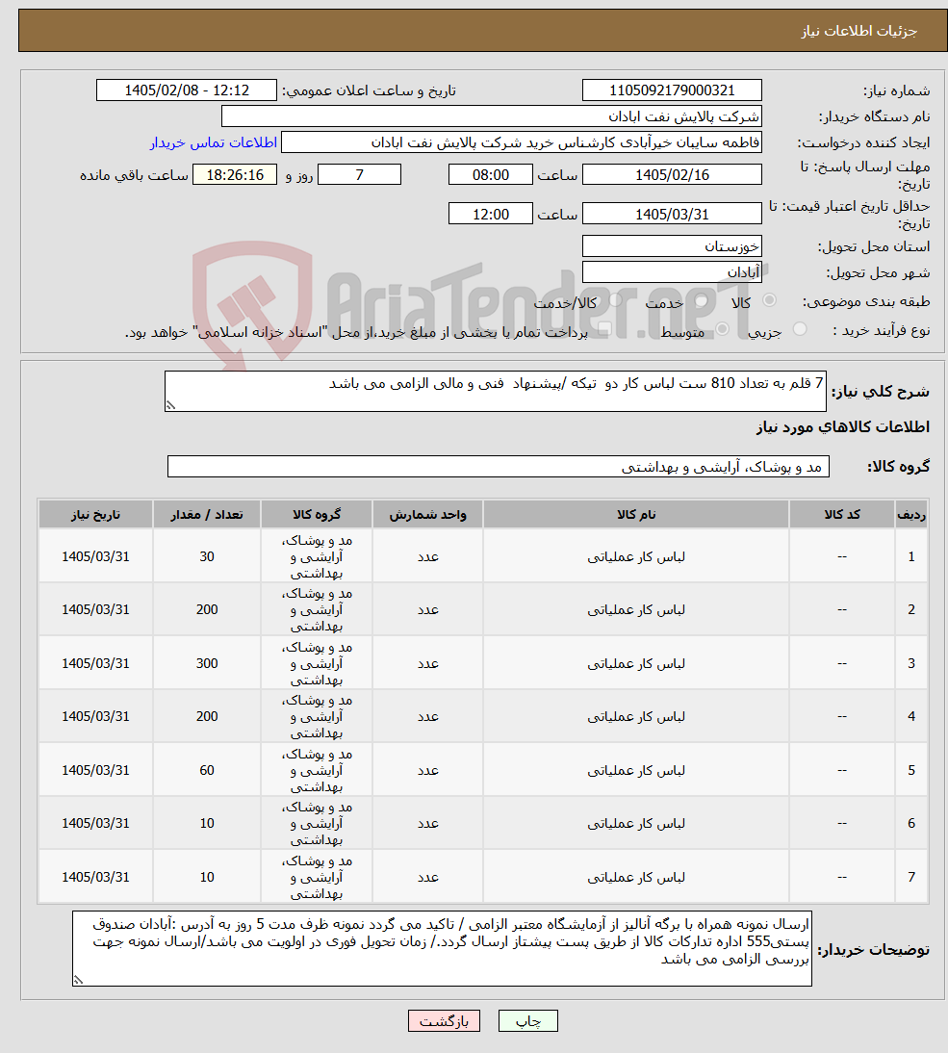Select the خدمت radio button
Image resolution: width=948 pixels, height=1053 pixels.
point(701,301)
